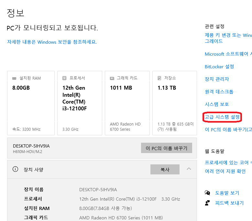Copy device specs with 복사 button

click(165, 170)
